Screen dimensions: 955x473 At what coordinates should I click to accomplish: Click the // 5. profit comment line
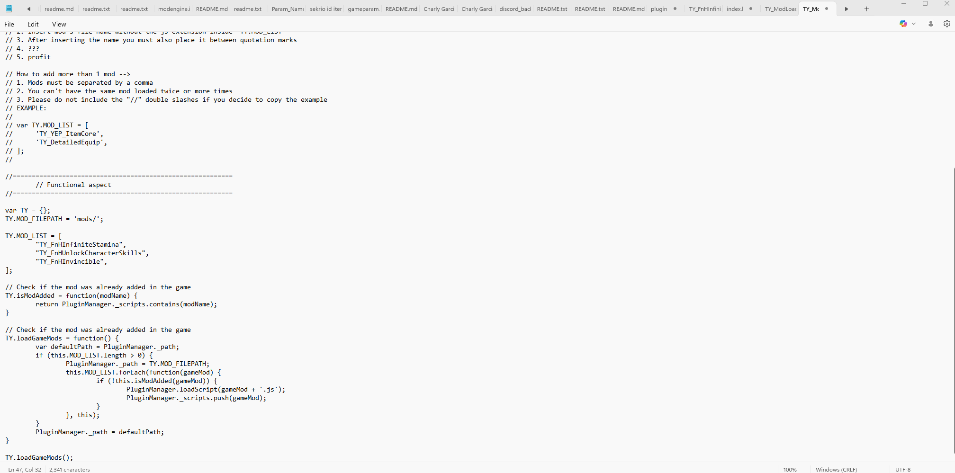(28, 57)
